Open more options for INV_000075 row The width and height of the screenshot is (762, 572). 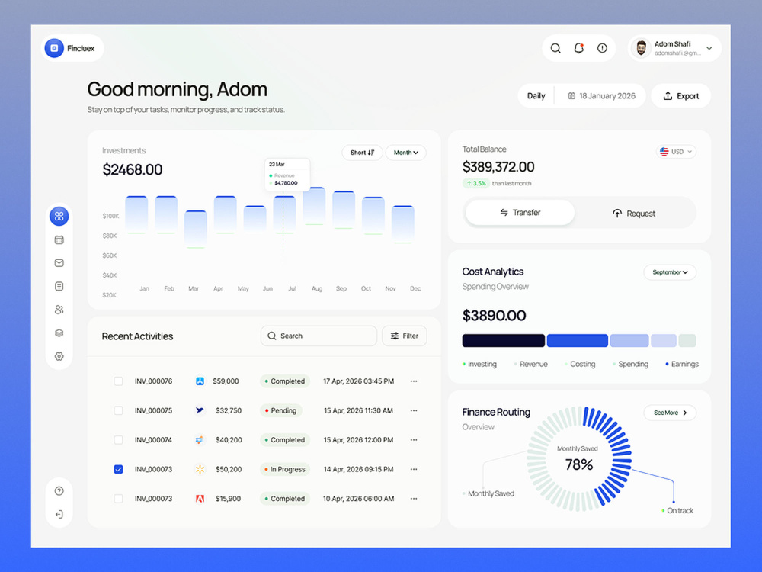414,410
